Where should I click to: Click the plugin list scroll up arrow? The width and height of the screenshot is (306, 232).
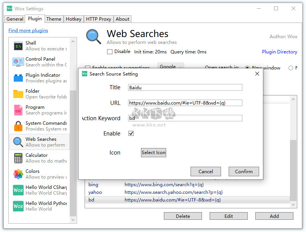(73, 42)
